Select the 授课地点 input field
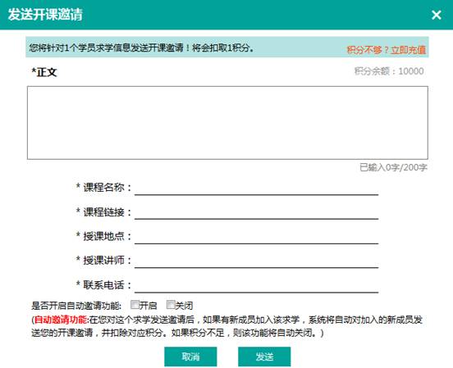Viewport: 453px width, 368px height. pos(257,237)
